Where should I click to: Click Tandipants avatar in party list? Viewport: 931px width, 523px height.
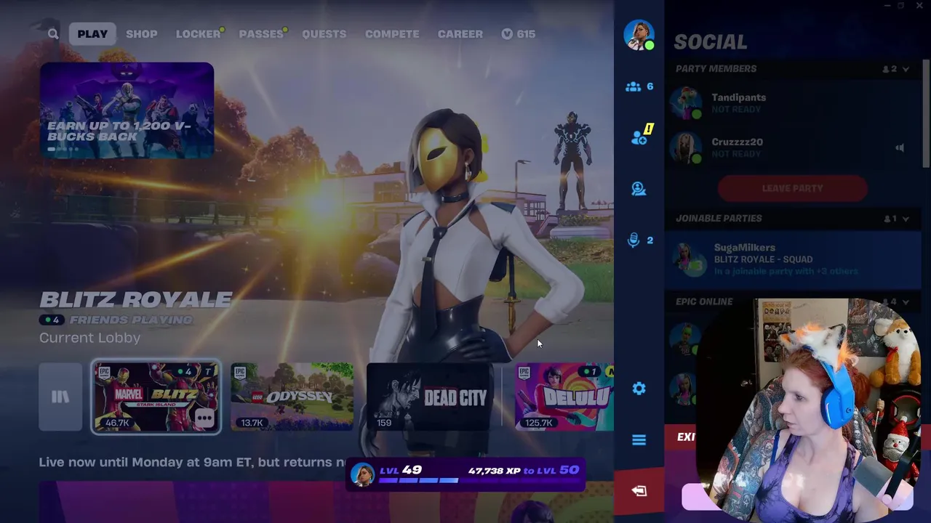685,103
